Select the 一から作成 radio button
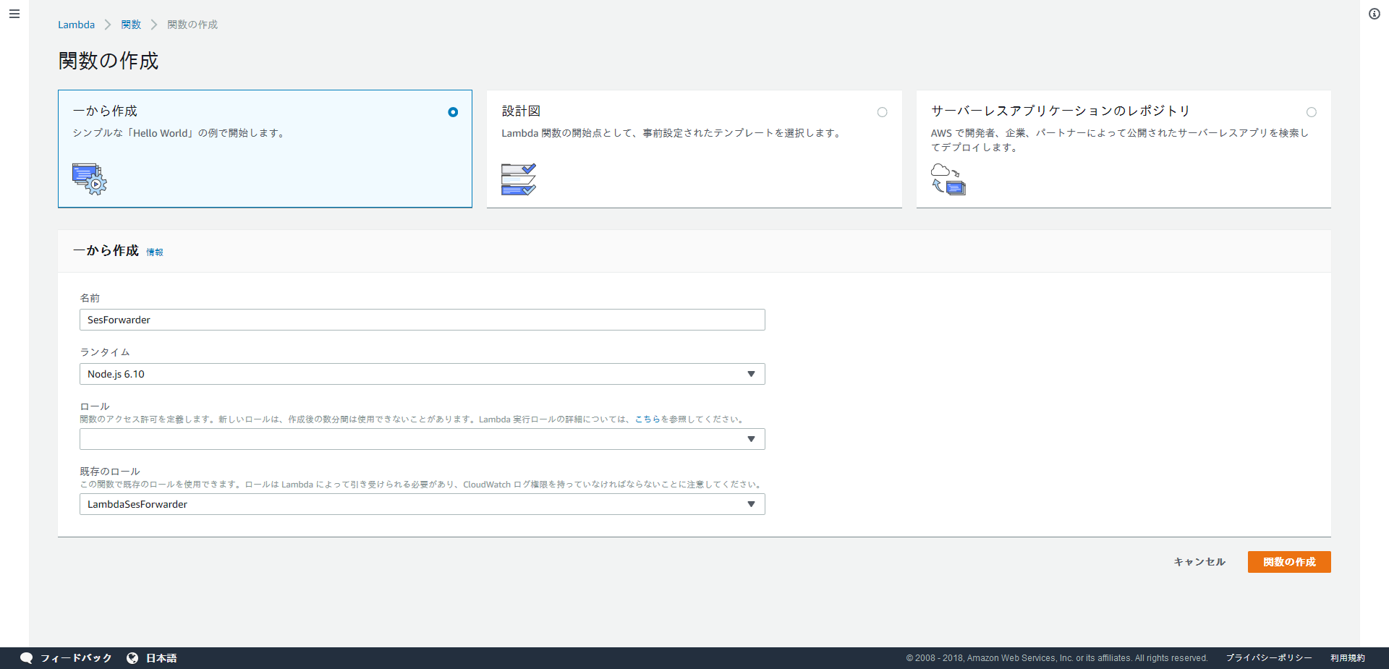1389x669 pixels. [x=453, y=112]
